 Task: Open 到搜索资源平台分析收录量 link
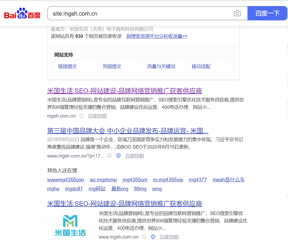point(157,36)
